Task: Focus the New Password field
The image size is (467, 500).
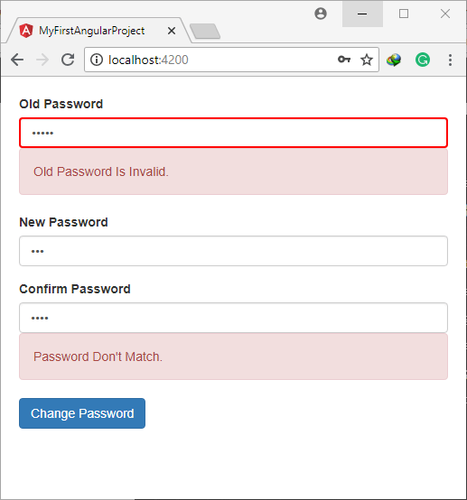Action: click(233, 251)
